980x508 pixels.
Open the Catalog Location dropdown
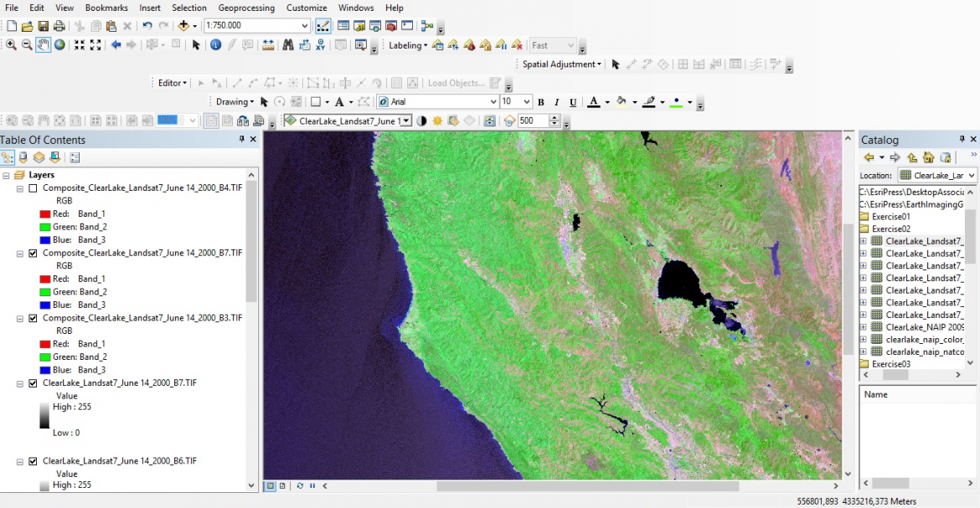[971, 176]
